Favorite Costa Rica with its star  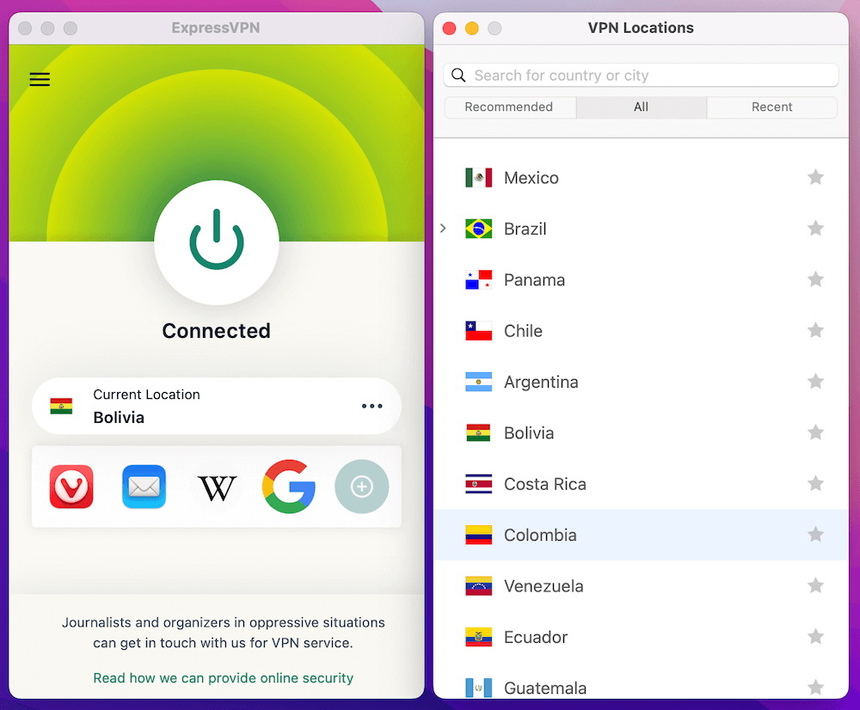[815, 483]
